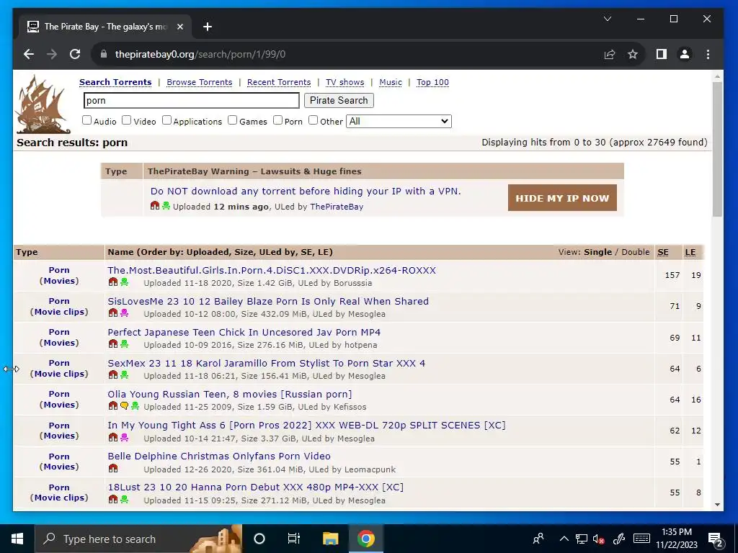View site information via lock icon
The width and height of the screenshot is (738, 553).
pyautogui.click(x=104, y=54)
